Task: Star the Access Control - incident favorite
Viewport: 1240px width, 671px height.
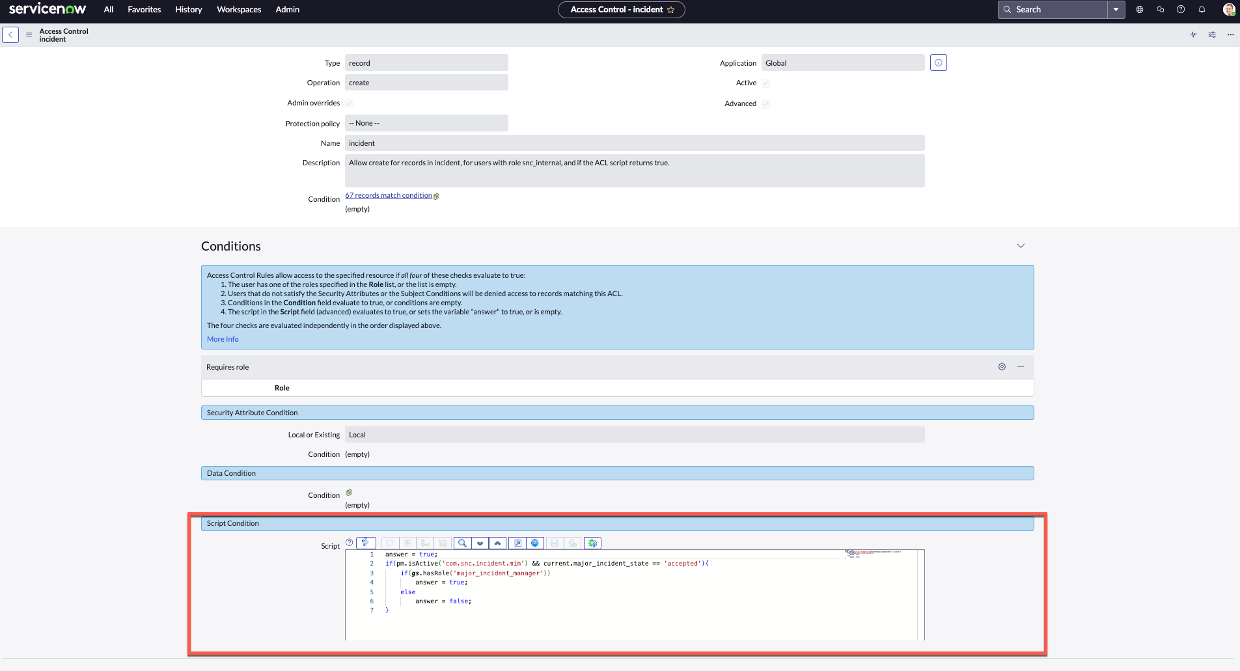Action: (x=671, y=10)
